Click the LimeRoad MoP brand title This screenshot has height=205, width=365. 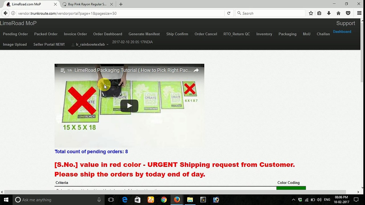18,23
